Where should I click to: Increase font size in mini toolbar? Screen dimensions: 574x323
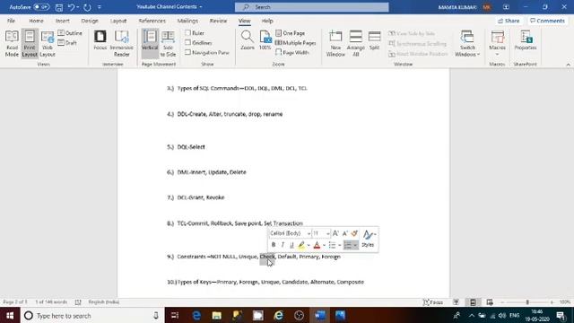click(x=335, y=233)
